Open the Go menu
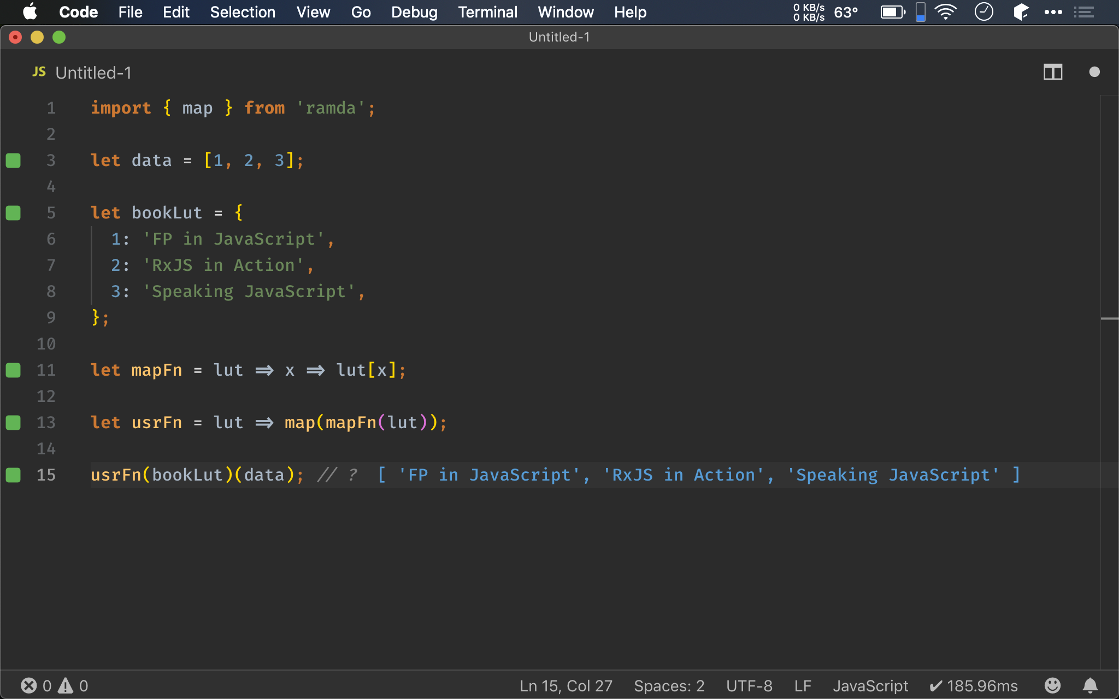 pyautogui.click(x=361, y=12)
